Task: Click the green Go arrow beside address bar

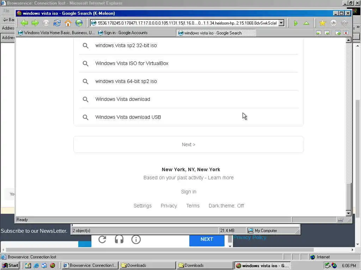Action: (296, 23)
